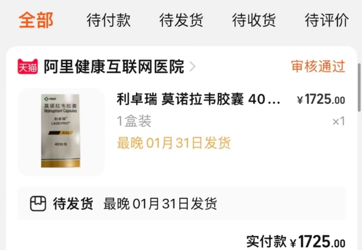Switch to the 全部 orders tab

(x=36, y=20)
